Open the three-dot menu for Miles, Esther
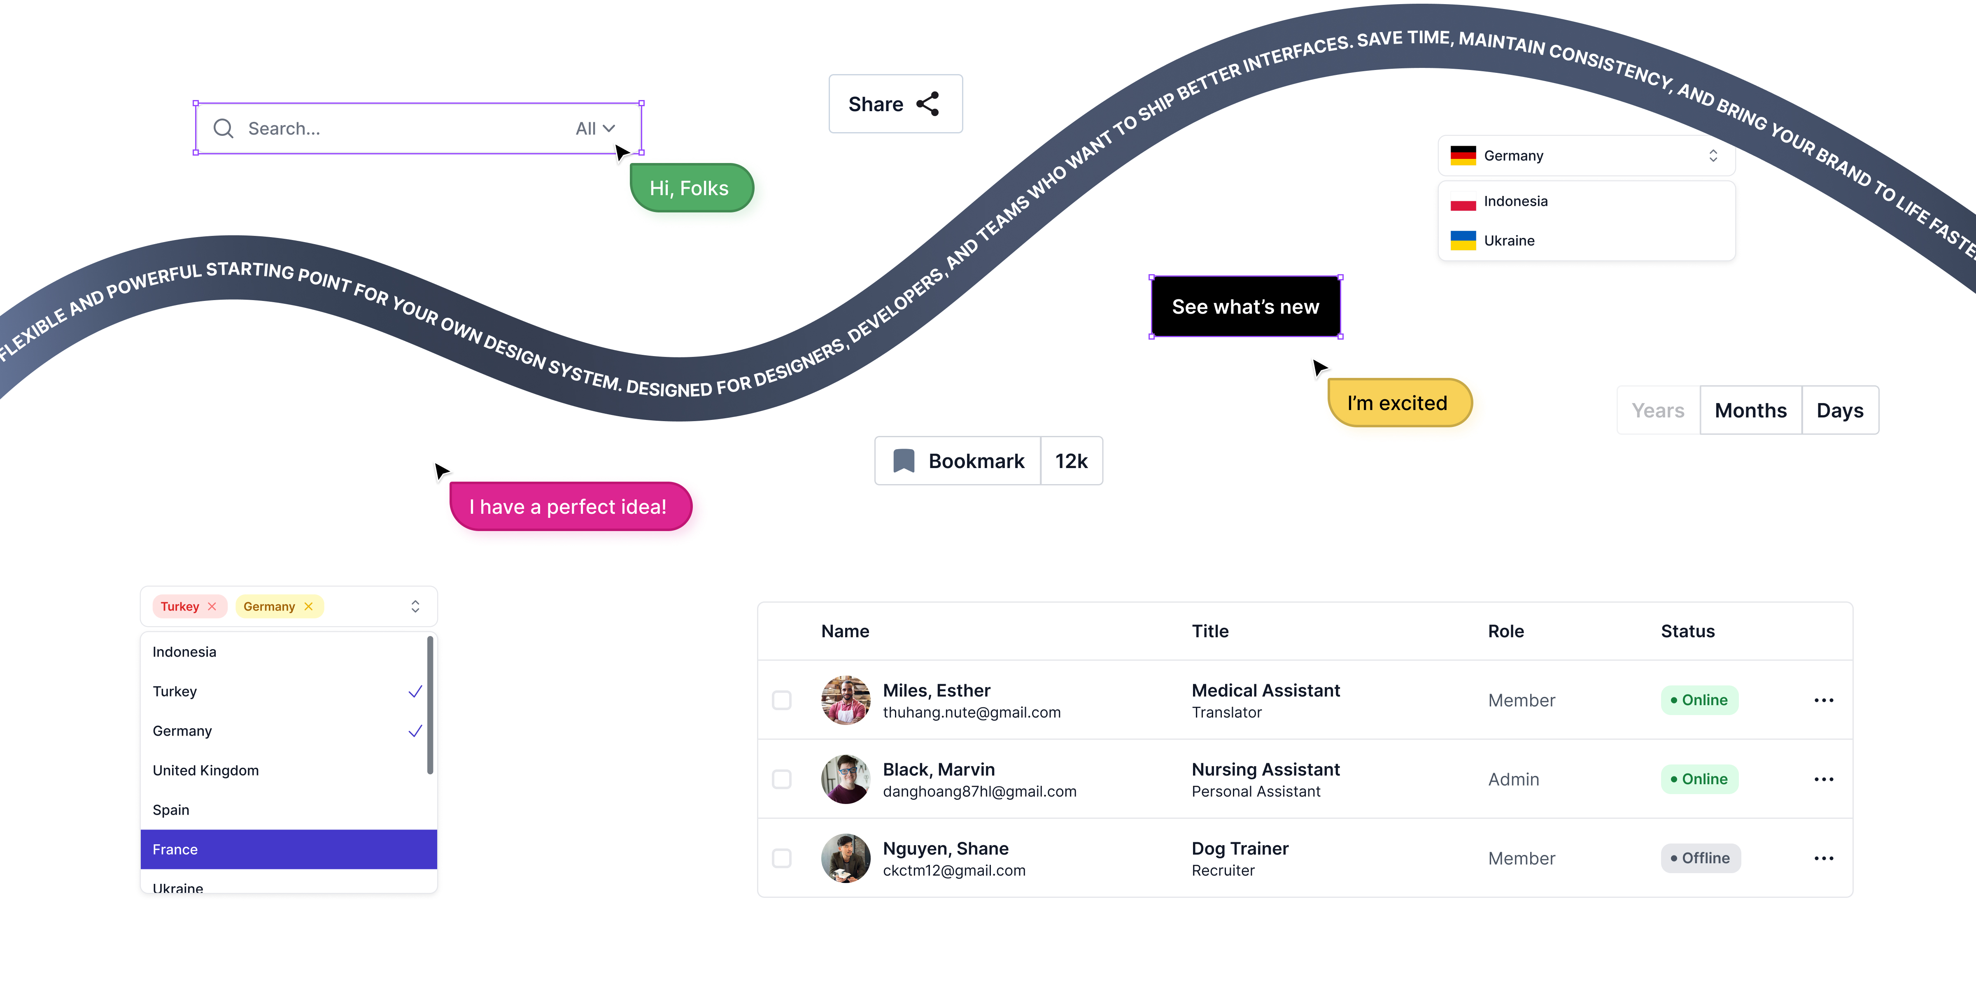 point(1823,700)
